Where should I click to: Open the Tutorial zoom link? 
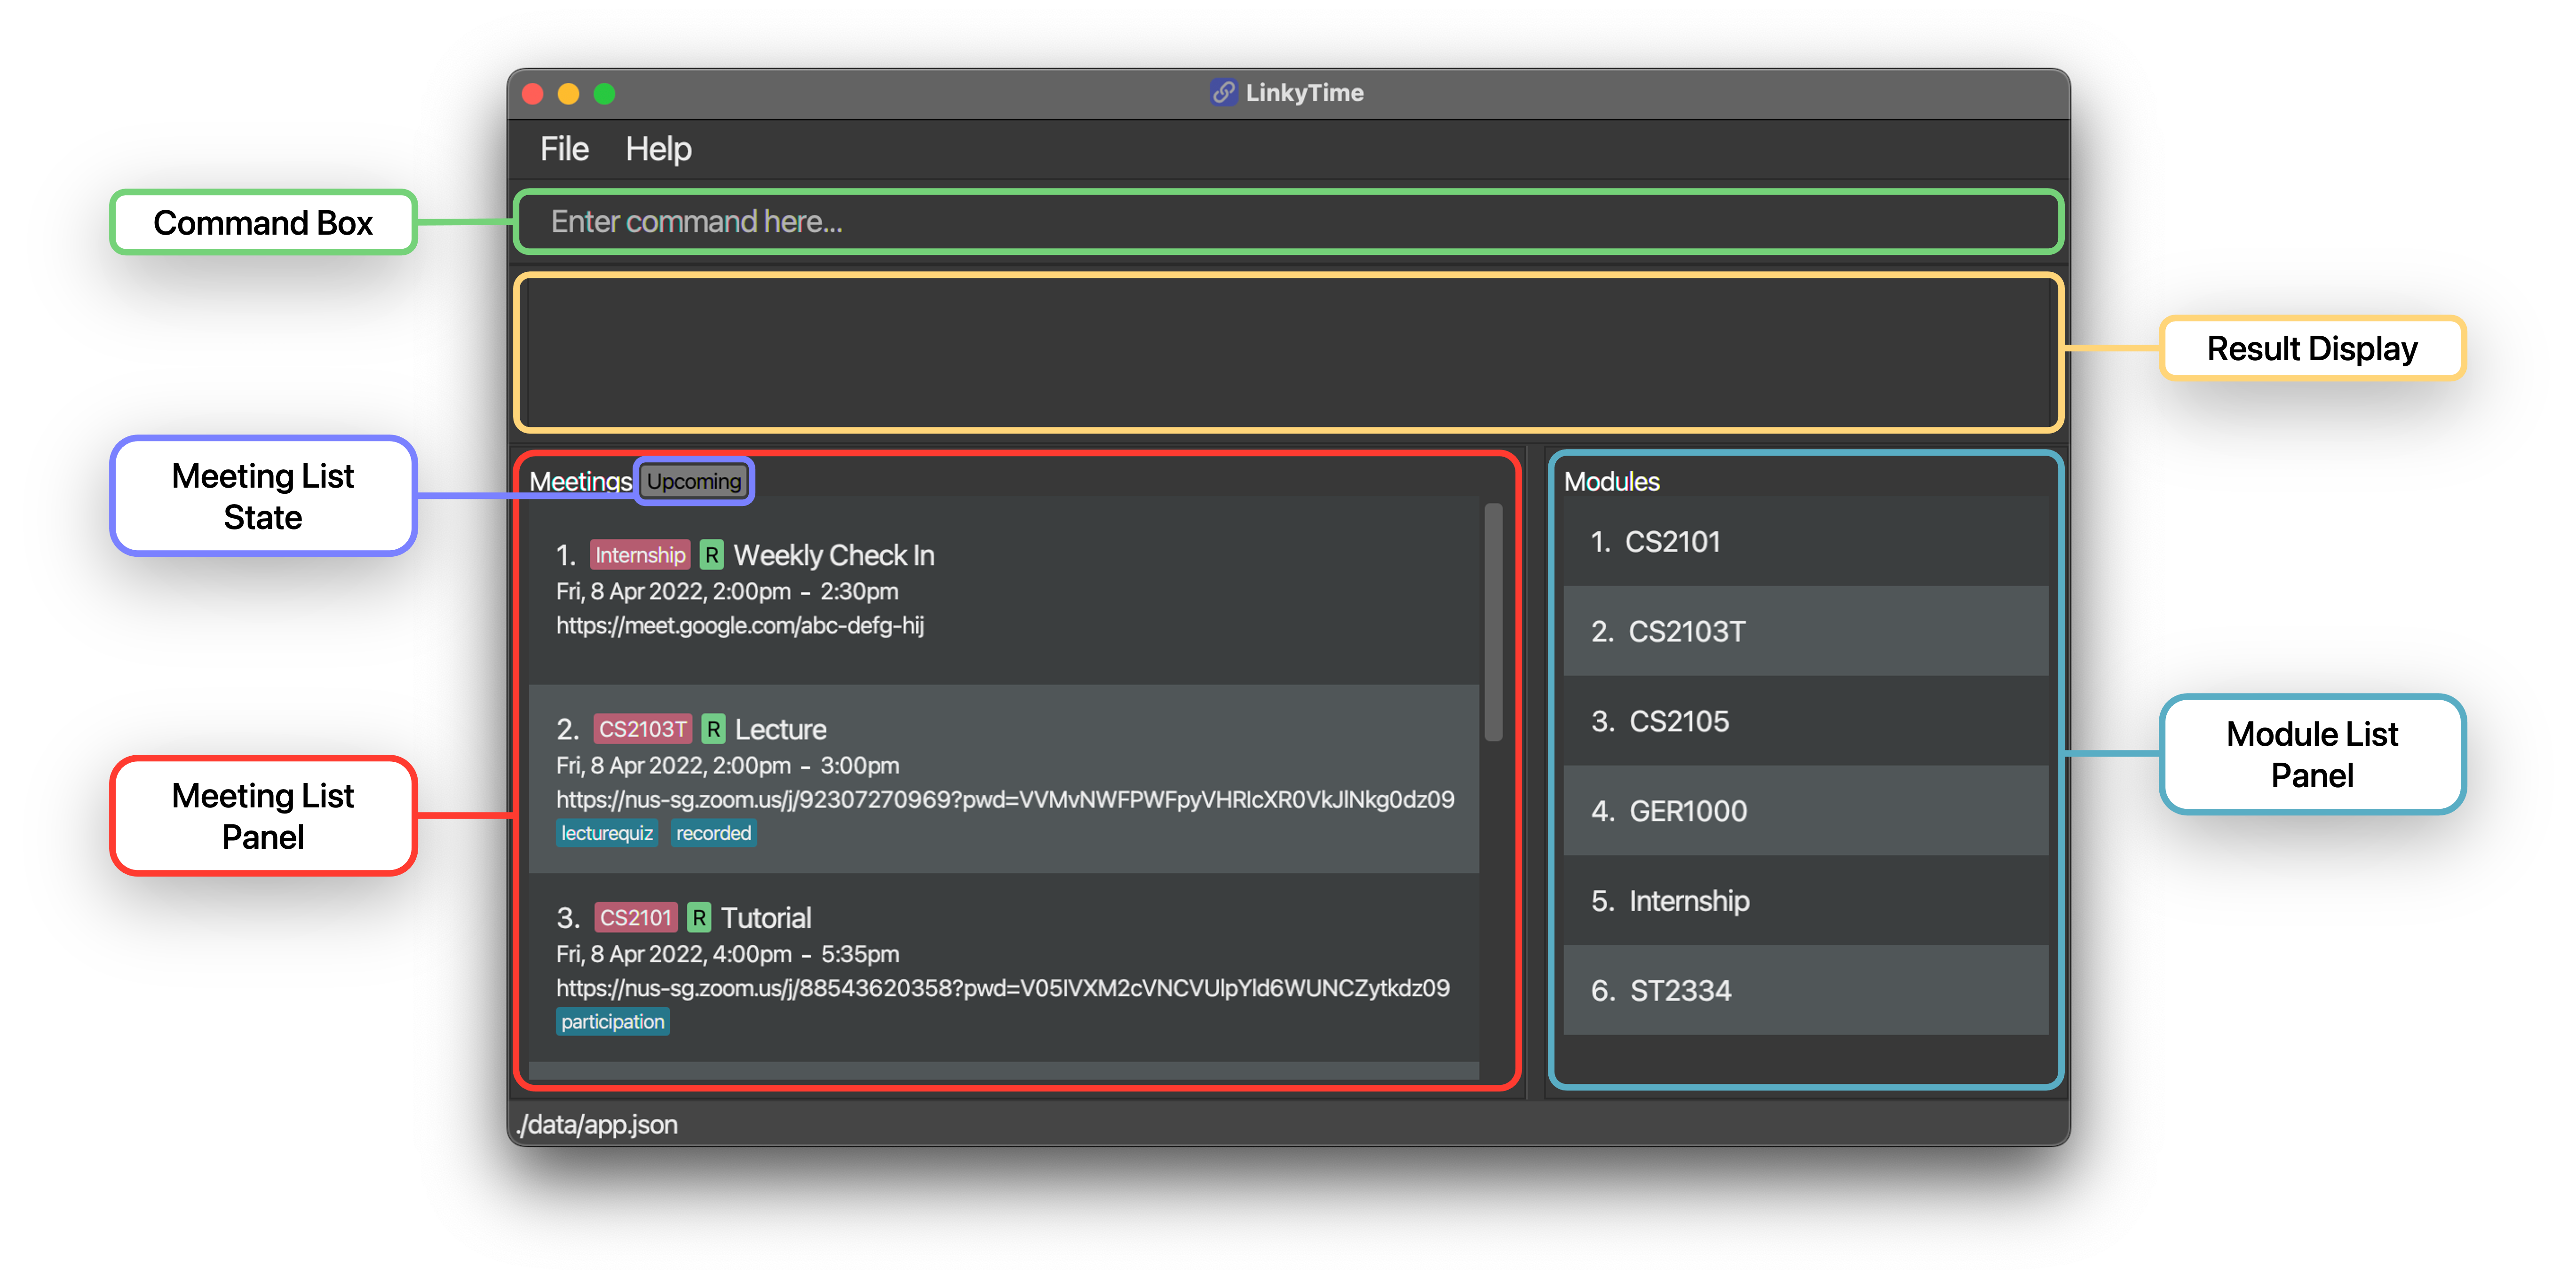click(x=1003, y=988)
